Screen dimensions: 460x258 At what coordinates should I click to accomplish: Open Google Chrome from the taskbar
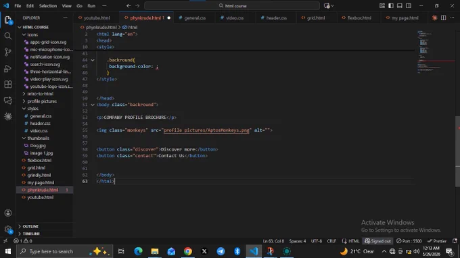click(188, 251)
